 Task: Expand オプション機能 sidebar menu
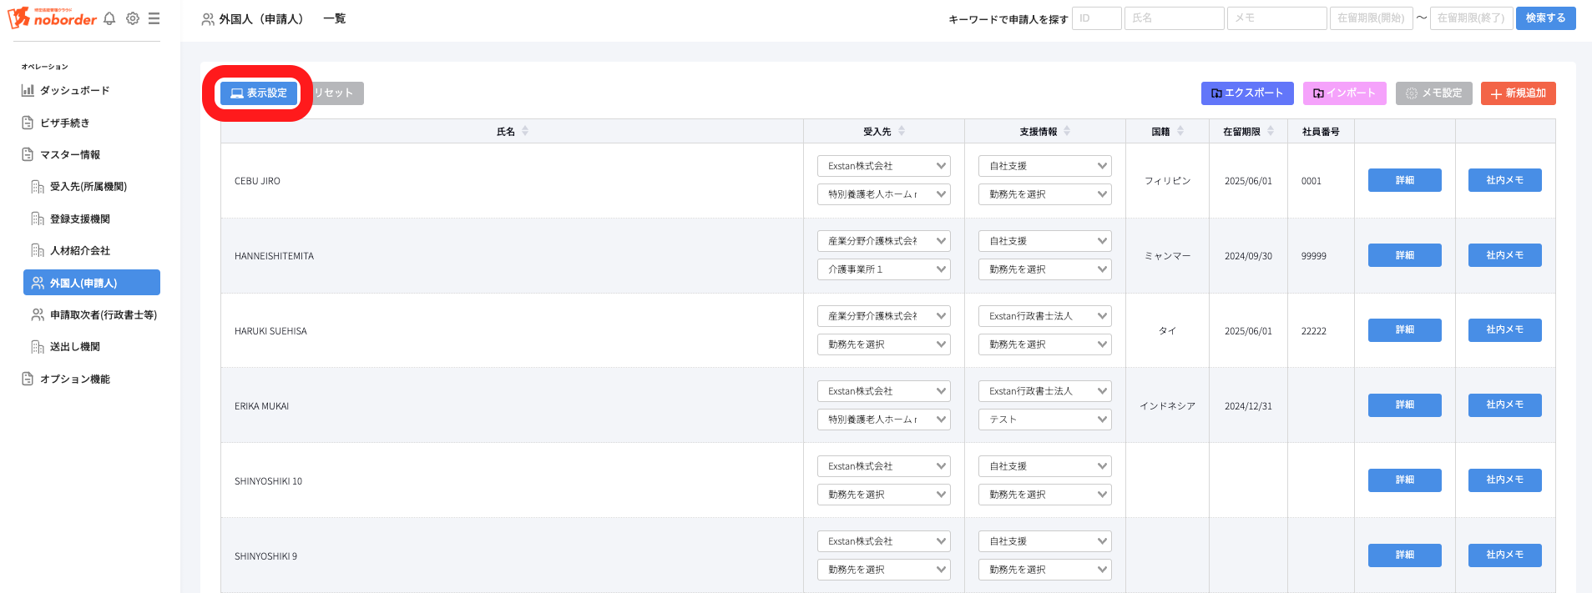pyautogui.click(x=75, y=379)
